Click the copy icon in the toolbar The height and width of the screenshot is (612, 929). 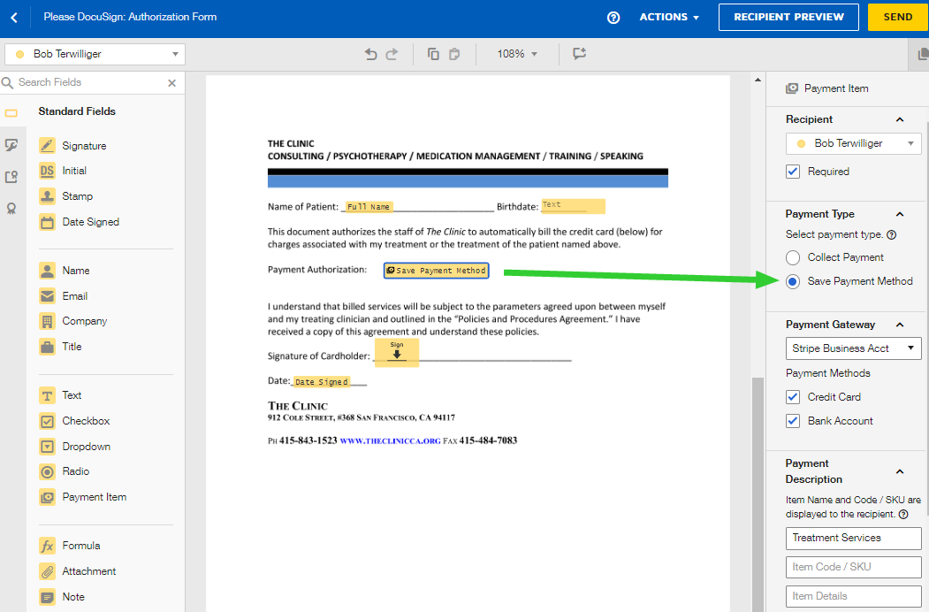(433, 54)
